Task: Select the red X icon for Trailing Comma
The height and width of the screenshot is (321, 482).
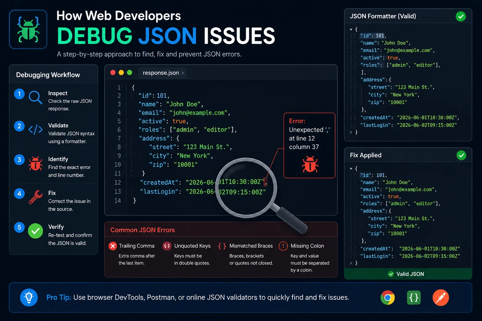Action: (x=113, y=246)
